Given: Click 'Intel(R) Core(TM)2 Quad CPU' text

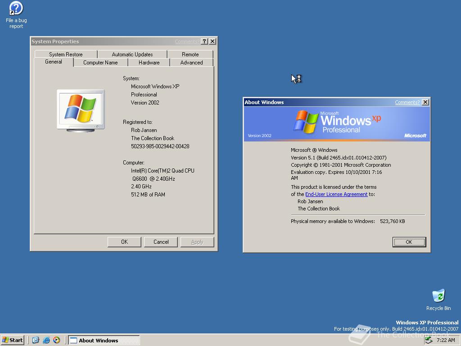Looking at the screenshot, I should pos(163,171).
